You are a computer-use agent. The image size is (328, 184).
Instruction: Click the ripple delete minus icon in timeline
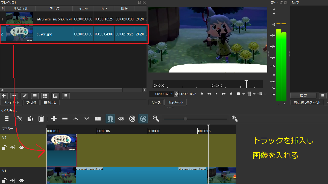pos(65,119)
